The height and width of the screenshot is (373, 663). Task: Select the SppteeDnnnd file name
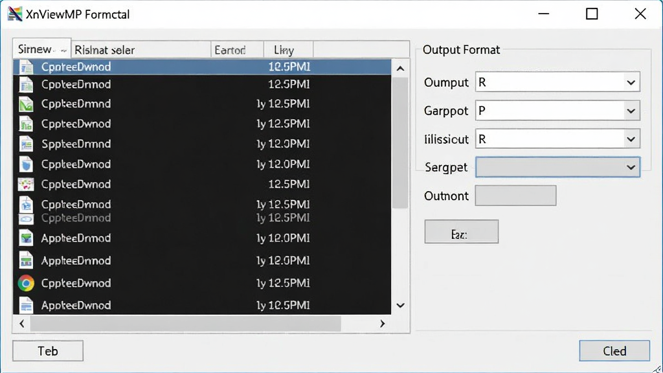76,144
